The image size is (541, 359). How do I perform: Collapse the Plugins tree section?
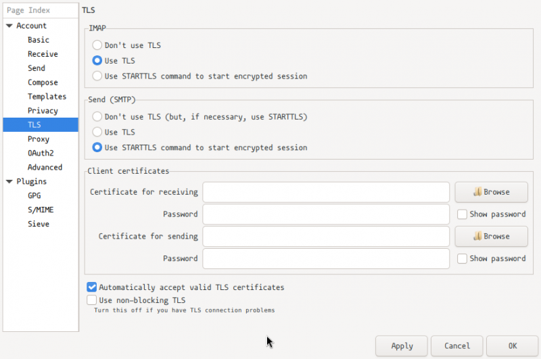pyautogui.click(x=9, y=181)
